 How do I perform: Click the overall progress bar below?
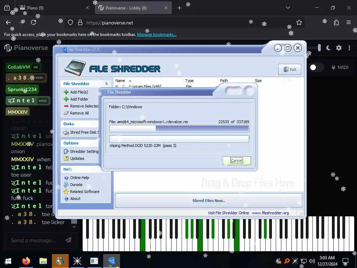(x=179, y=139)
